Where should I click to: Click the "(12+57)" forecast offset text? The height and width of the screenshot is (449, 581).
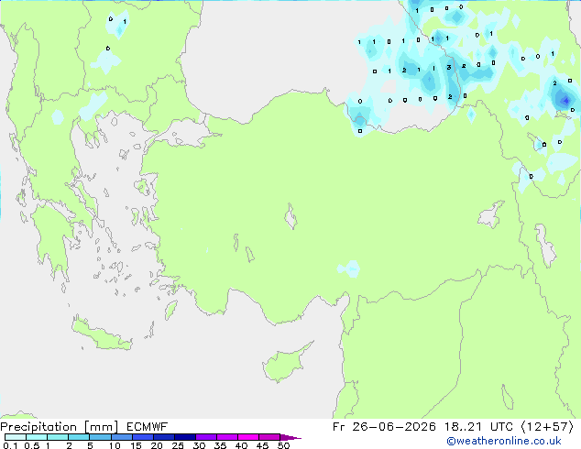(547, 427)
